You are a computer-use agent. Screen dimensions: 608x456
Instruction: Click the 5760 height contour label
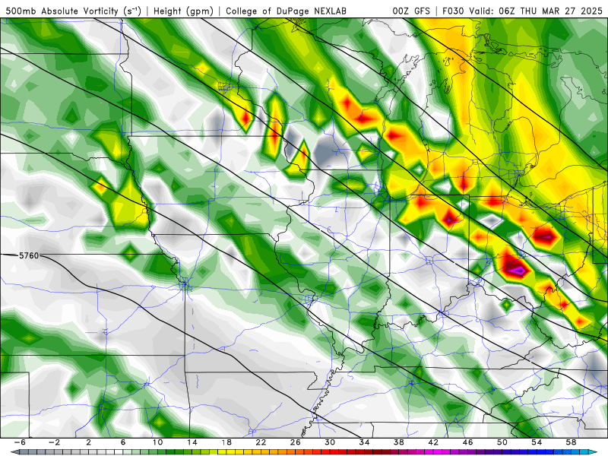[29, 255]
